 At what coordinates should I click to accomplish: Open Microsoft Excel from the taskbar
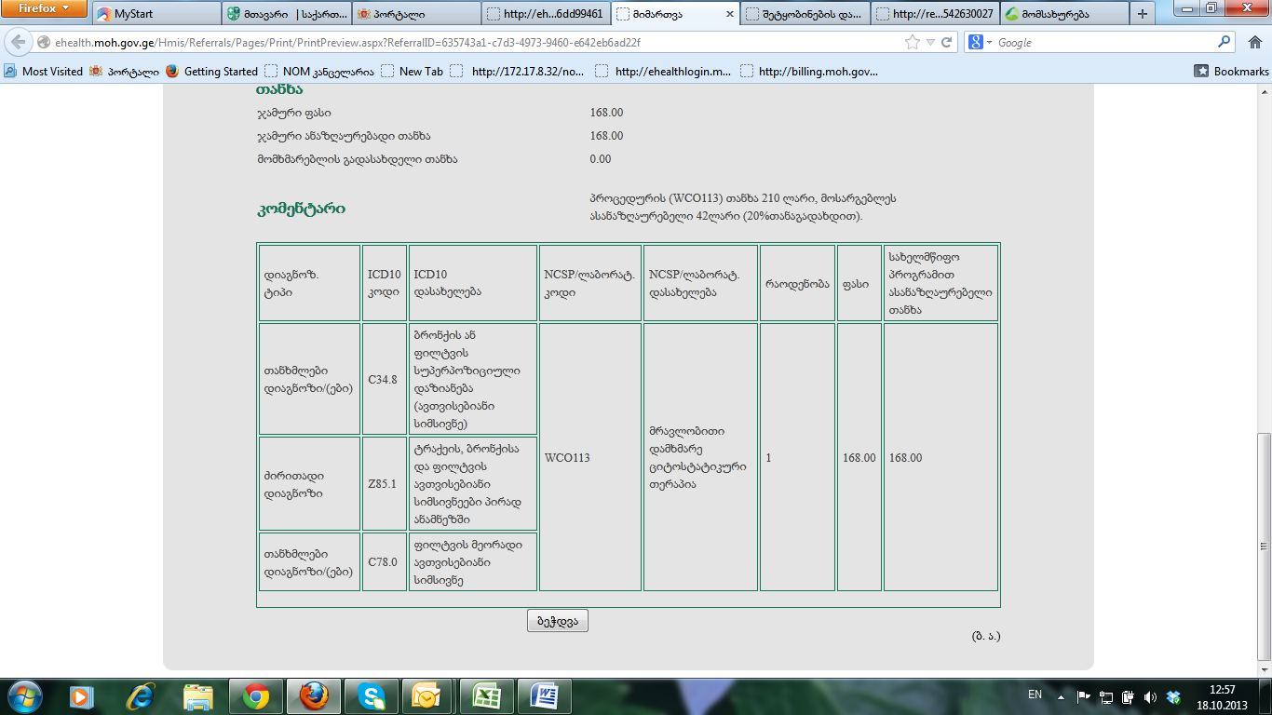point(486,696)
